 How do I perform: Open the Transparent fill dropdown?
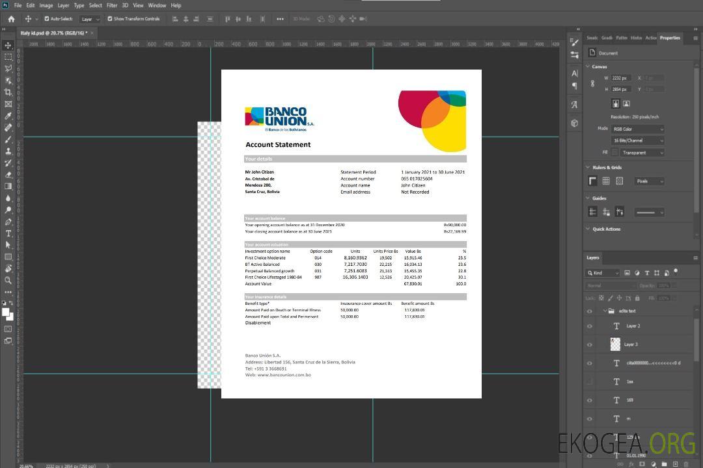coord(642,153)
